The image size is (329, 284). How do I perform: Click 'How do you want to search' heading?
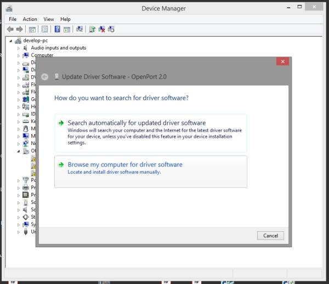(121, 98)
